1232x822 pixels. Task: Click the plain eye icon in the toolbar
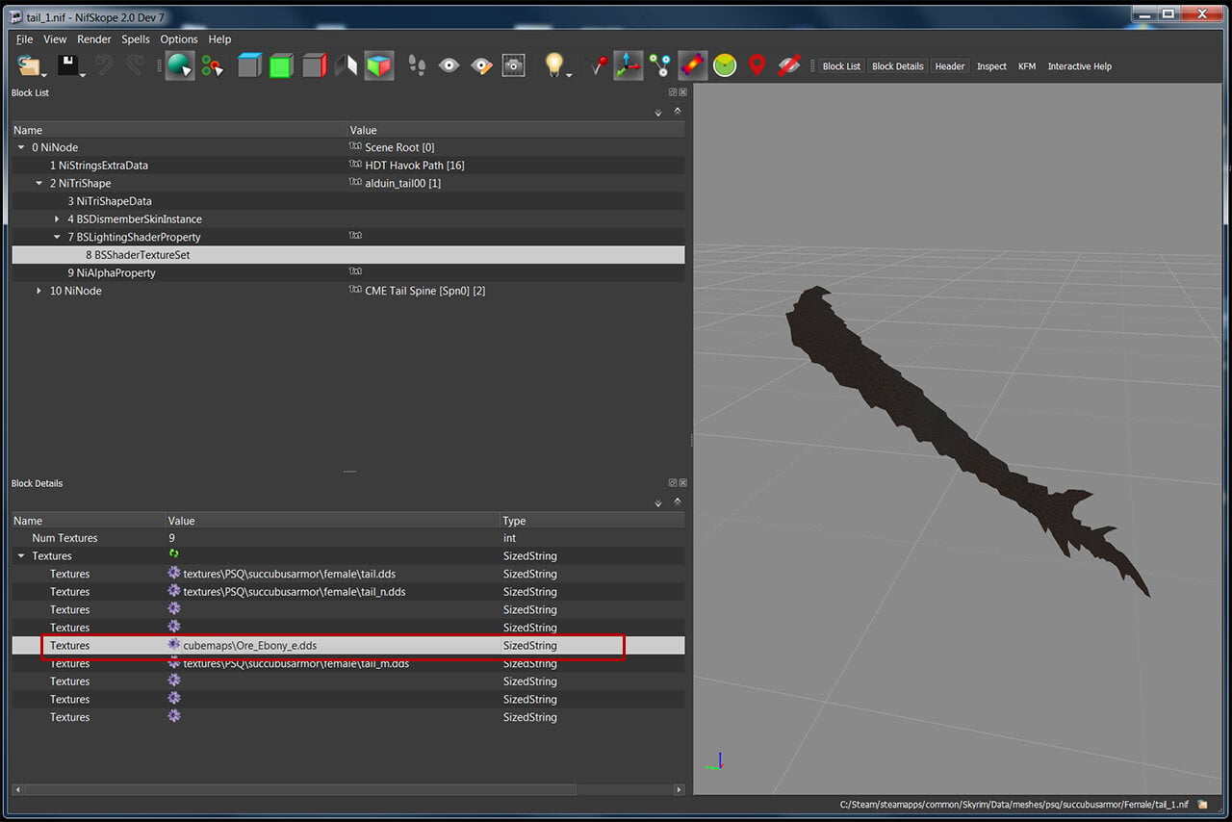449,65
